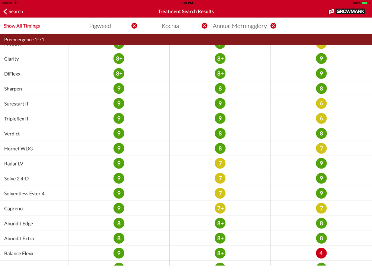The height and width of the screenshot is (279, 372).
Task: Tap Capreno's Kochia rating badge 7+
Action: click(x=220, y=208)
